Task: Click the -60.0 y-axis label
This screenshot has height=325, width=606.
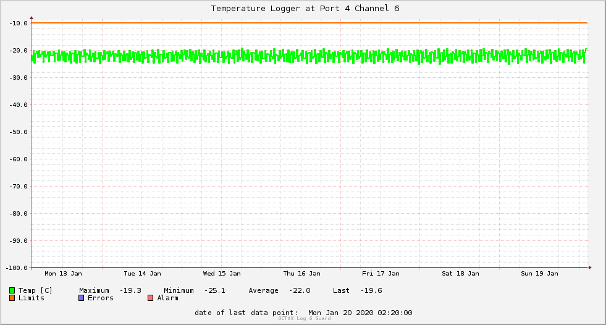Action: click(18, 159)
